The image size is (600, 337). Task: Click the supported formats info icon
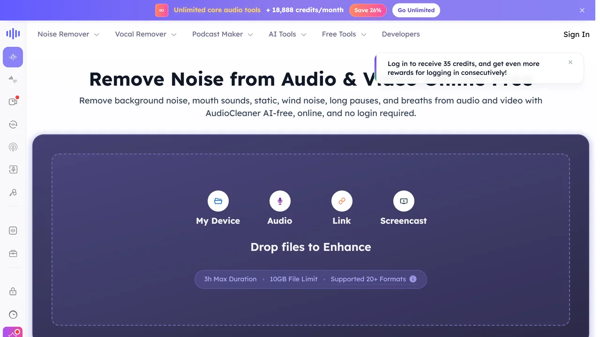click(413, 279)
